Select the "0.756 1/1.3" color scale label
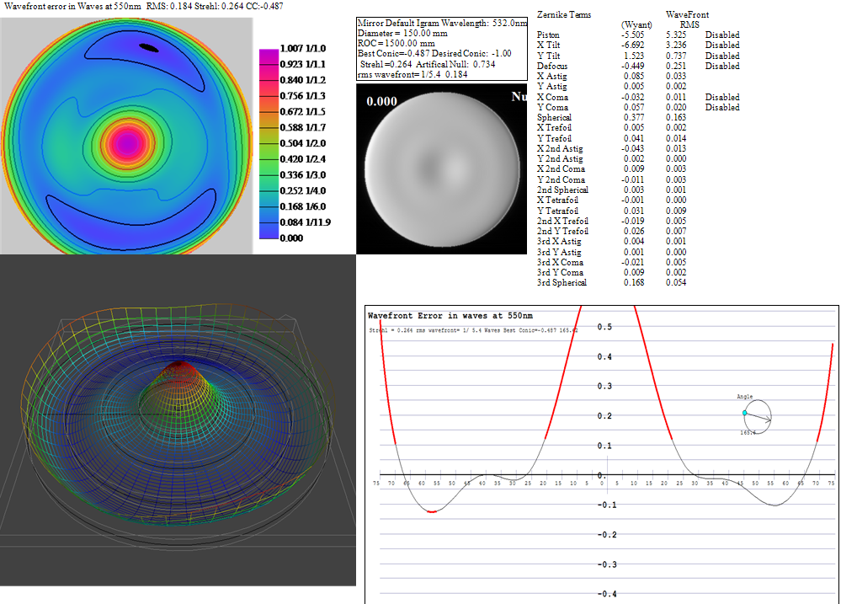This screenshot has width=841, height=604. click(302, 95)
